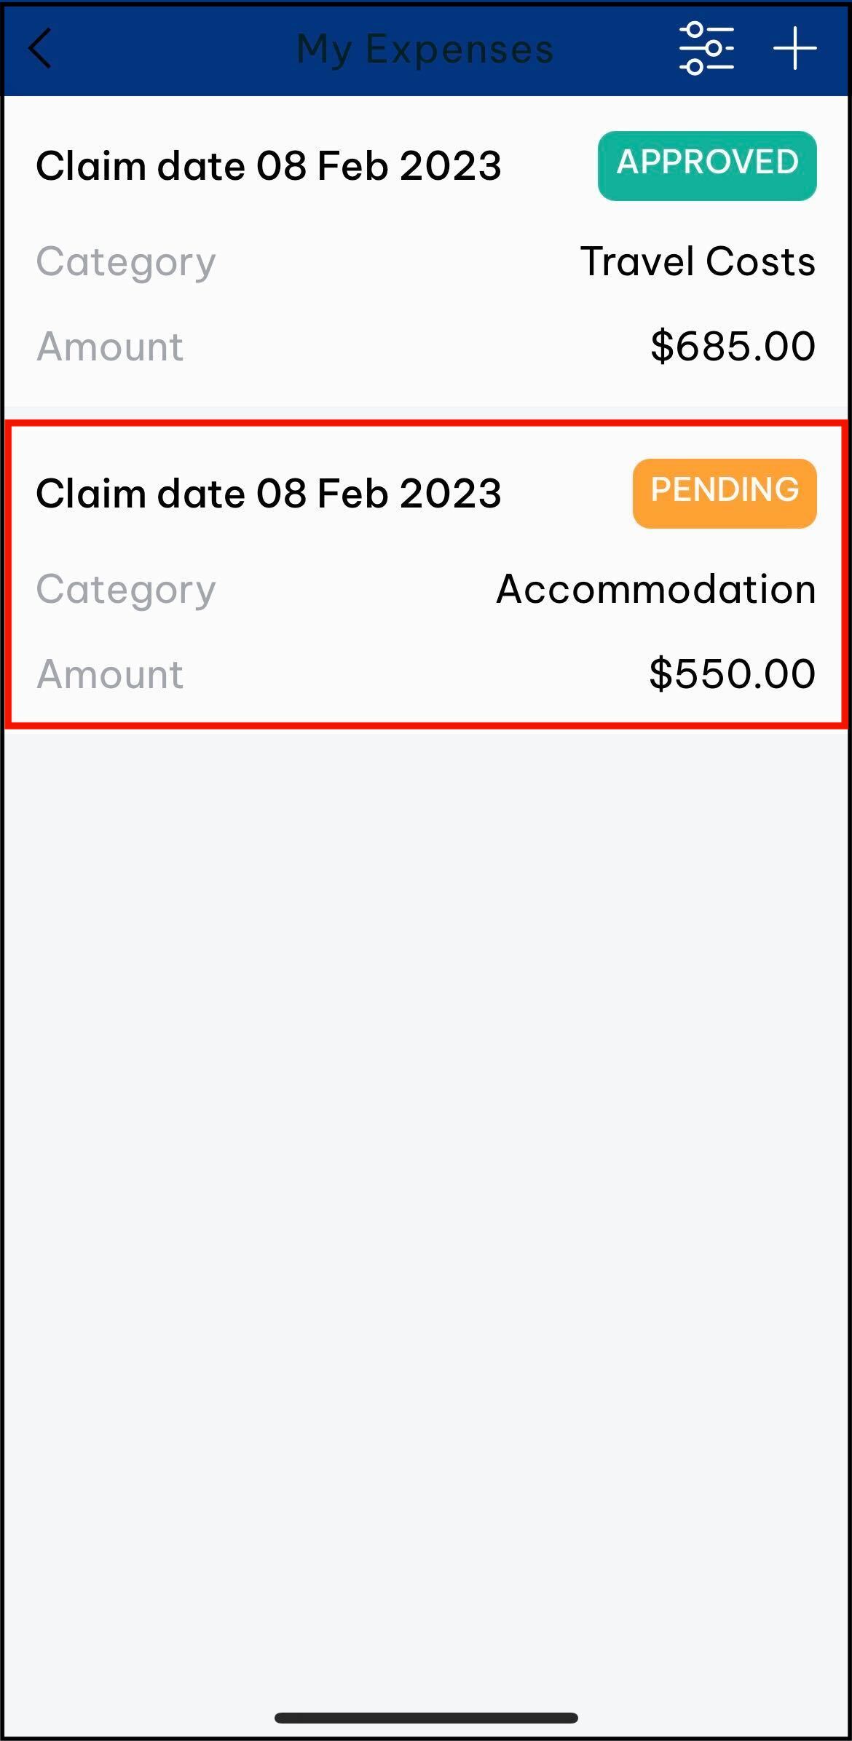Open the Accommodation claim title
Viewport: 852px width, 1741px height.
click(269, 494)
